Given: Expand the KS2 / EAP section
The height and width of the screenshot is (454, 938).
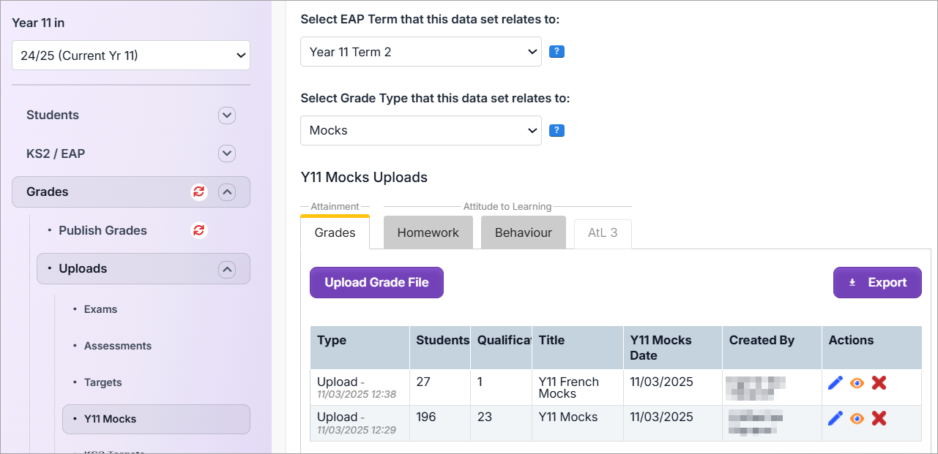Looking at the screenshot, I should 227,154.
